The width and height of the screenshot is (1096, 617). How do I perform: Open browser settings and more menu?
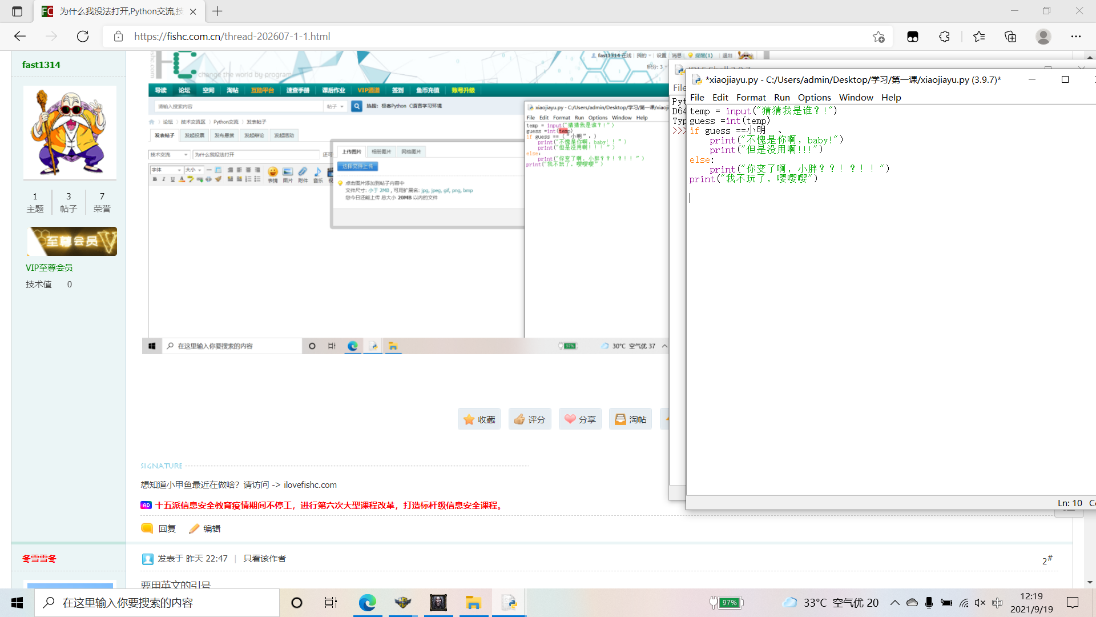click(x=1076, y=37)
